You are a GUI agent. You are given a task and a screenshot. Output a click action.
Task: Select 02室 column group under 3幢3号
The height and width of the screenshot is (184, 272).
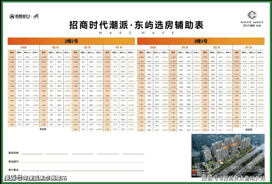[x=216, y=47]
